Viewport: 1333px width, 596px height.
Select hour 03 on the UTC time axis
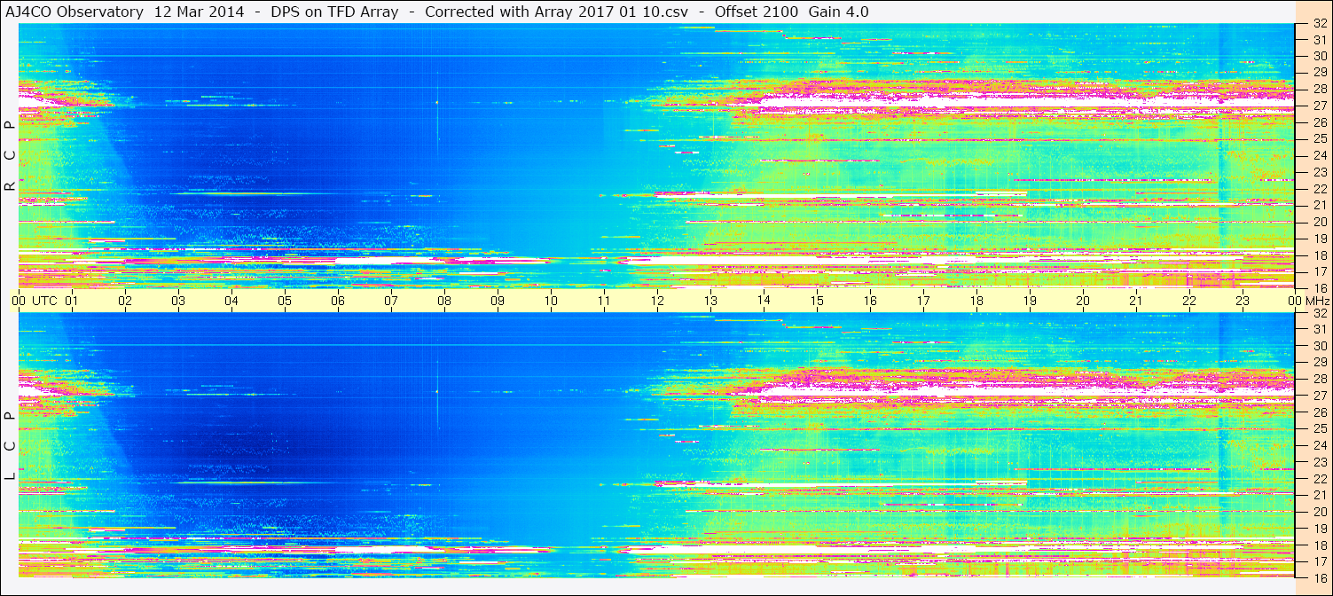[178, 301]
